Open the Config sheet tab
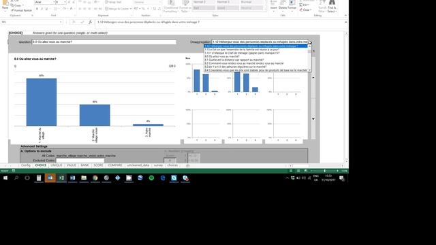The height and width of the screenshot is (245, 436). [26, 165]
